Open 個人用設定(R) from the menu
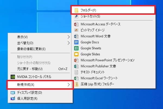The width and height of the screenshot is (163, 109). click(40, 99)
